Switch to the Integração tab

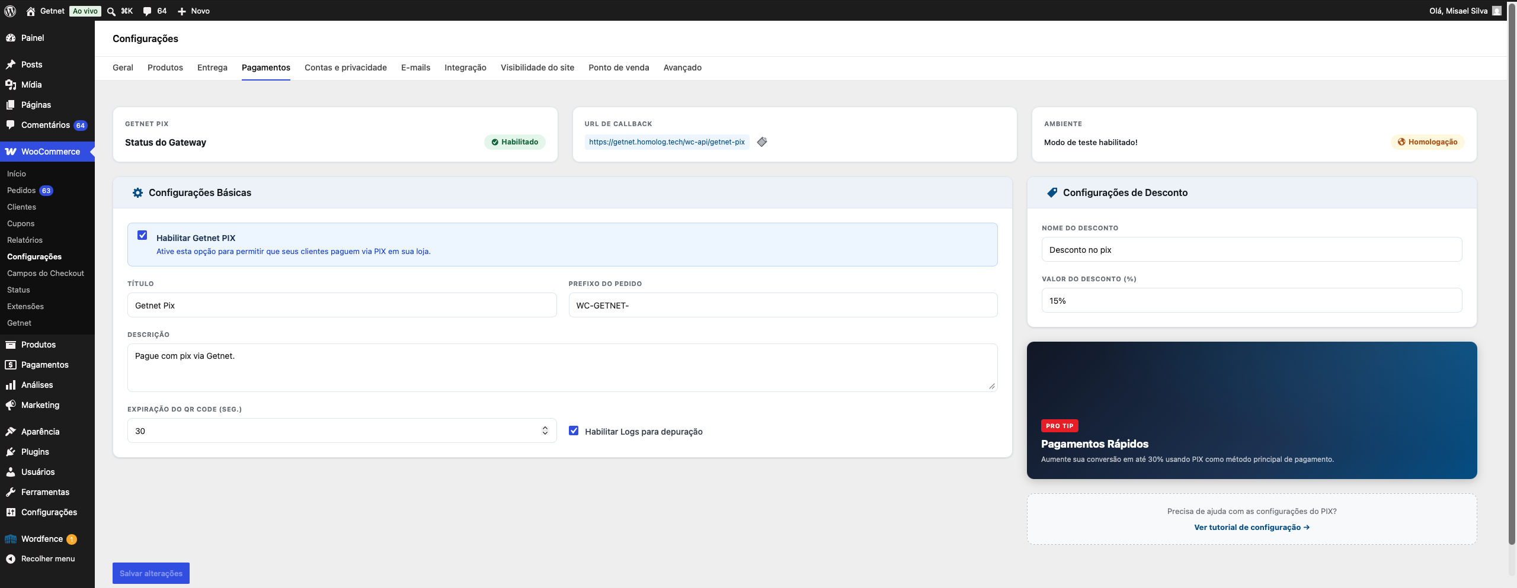(465, 68)
